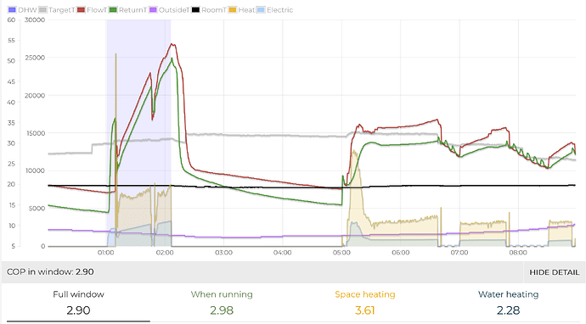Viewport: 586px width, 324px height.
Task: Switch to Water heating COP tab
Action: pyautogui.click(x=508, y=303)
